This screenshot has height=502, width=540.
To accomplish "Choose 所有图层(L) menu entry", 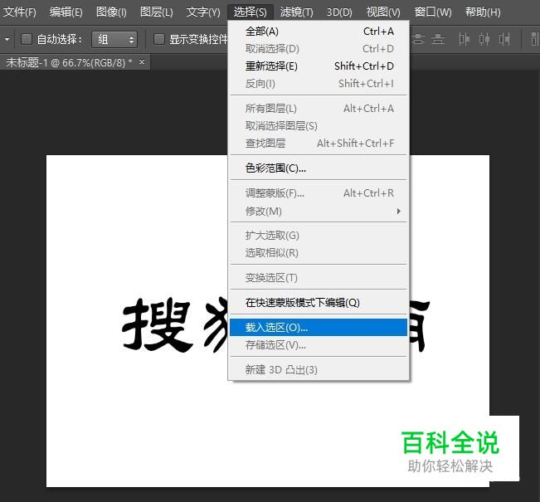I will click(319, 109).
